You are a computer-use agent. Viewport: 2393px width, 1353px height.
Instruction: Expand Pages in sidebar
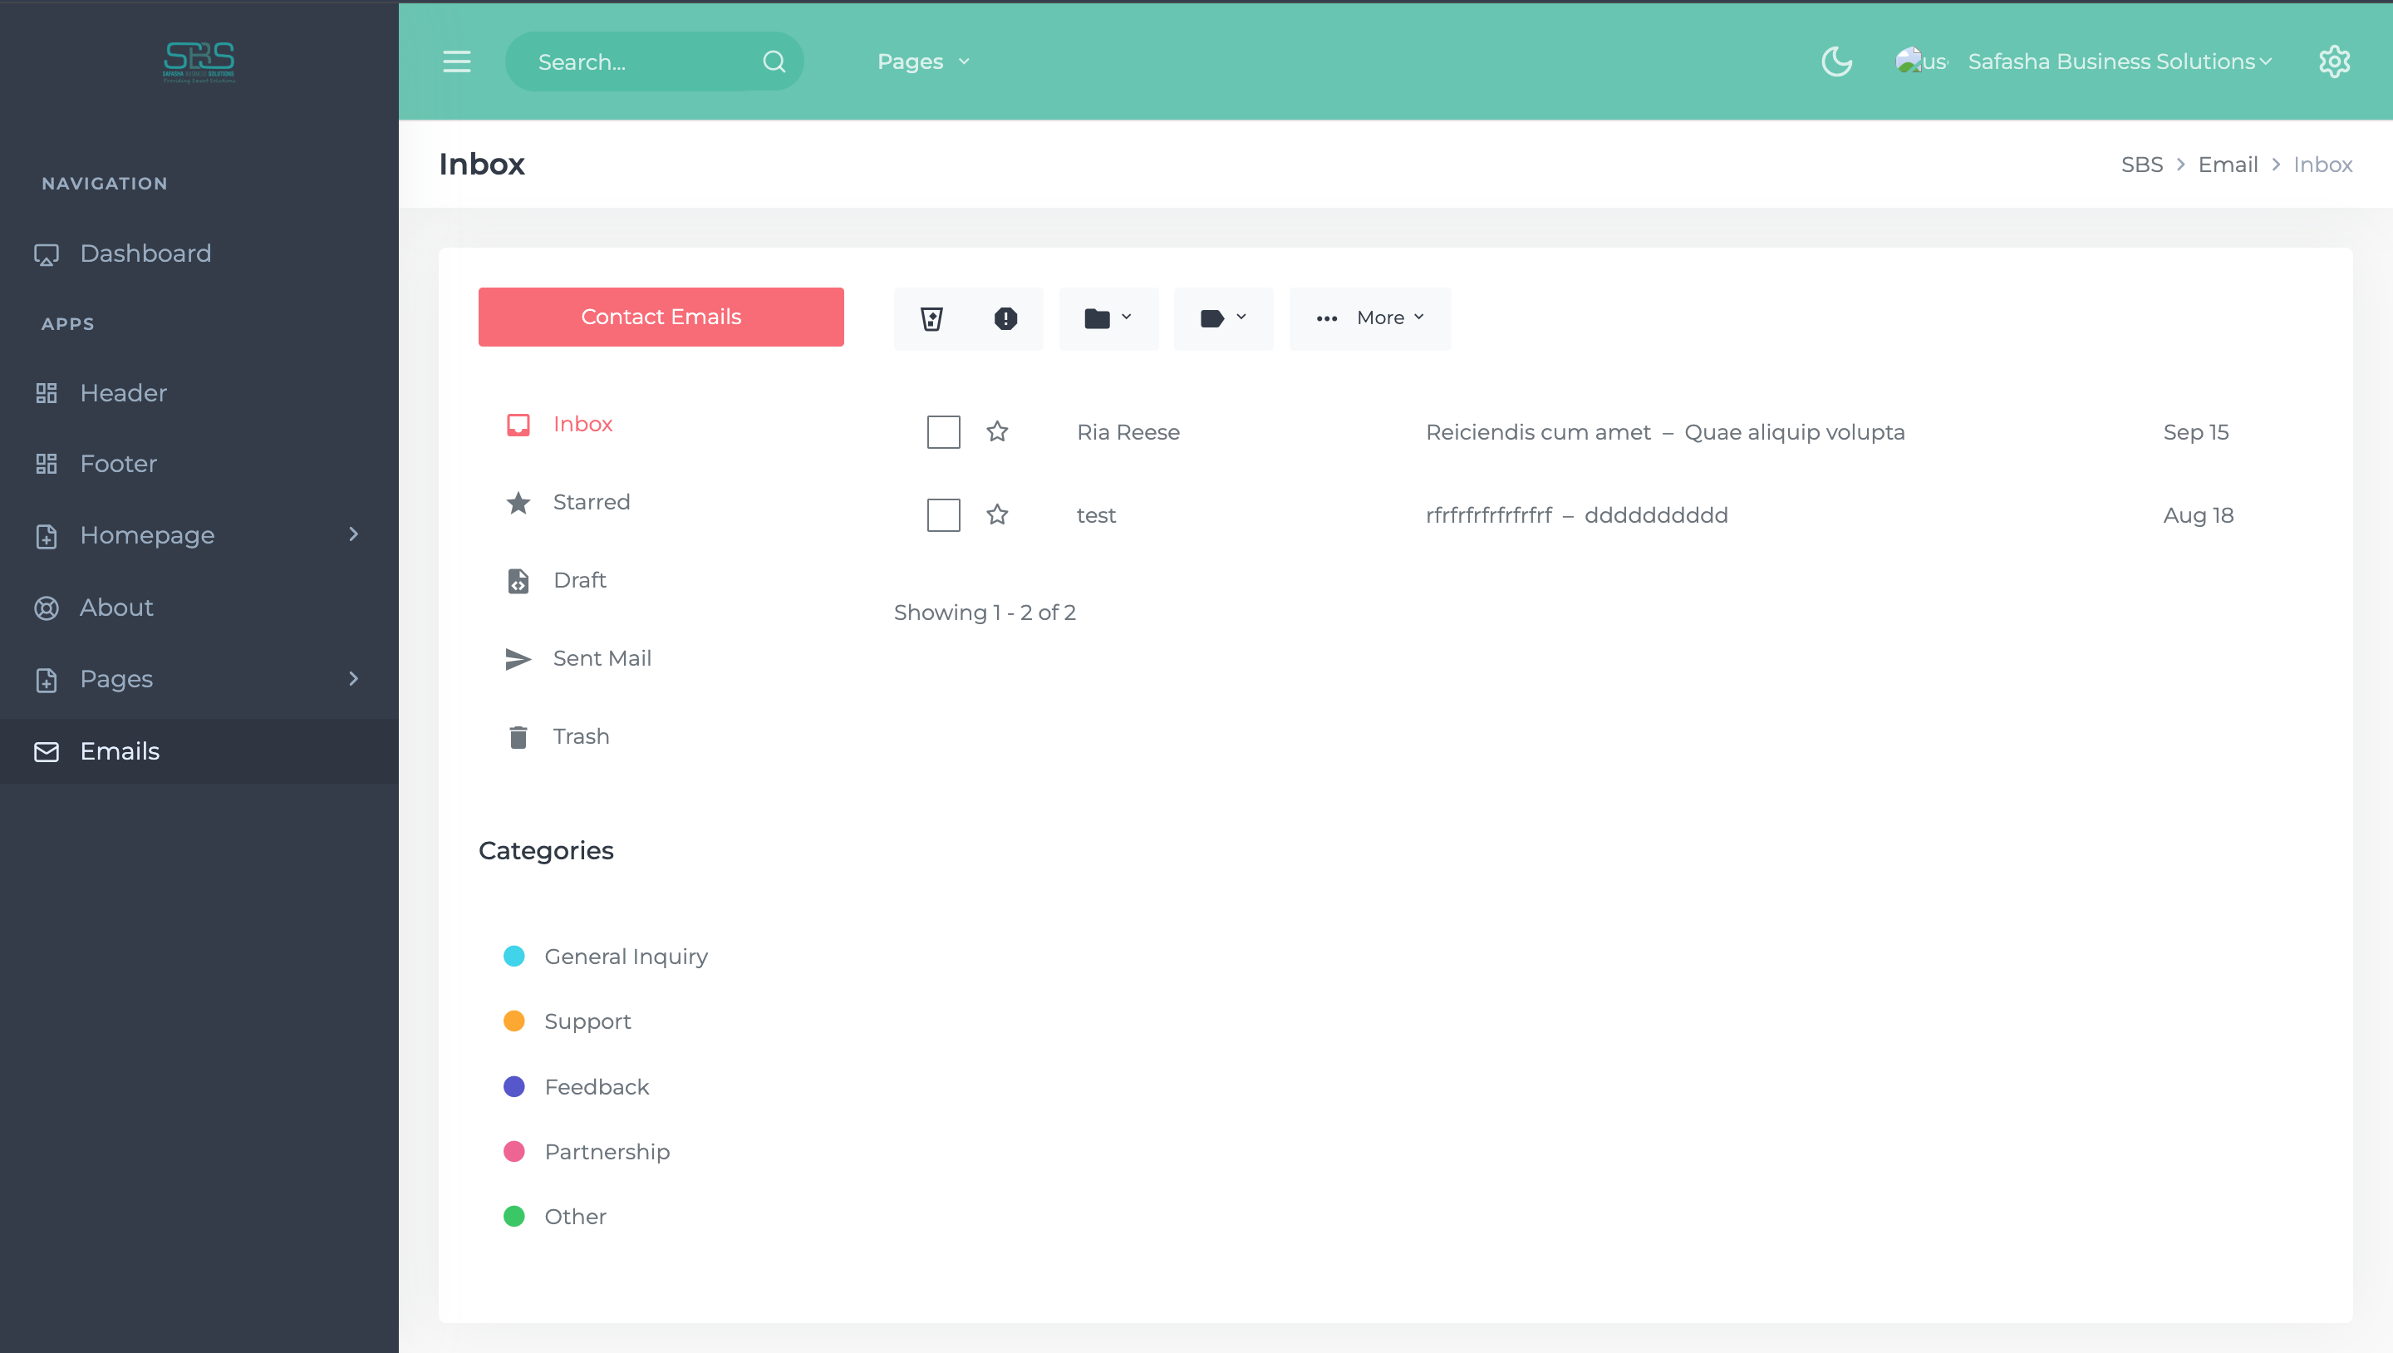199,679
